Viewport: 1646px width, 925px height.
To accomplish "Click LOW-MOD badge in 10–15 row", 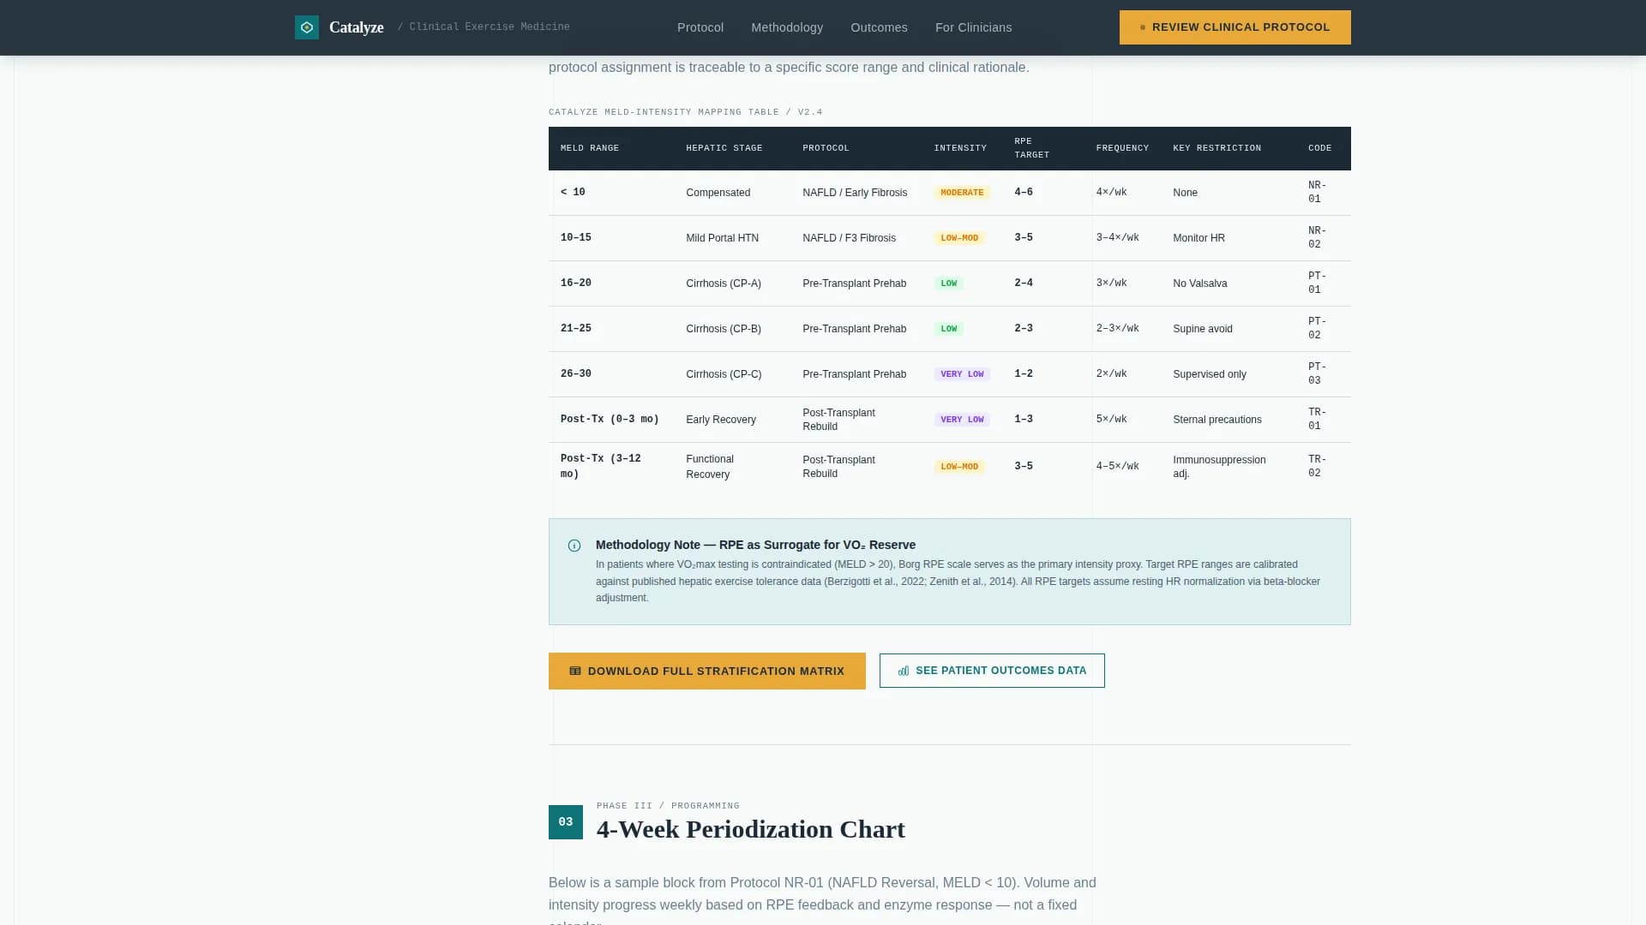I will tap(959, 238).
